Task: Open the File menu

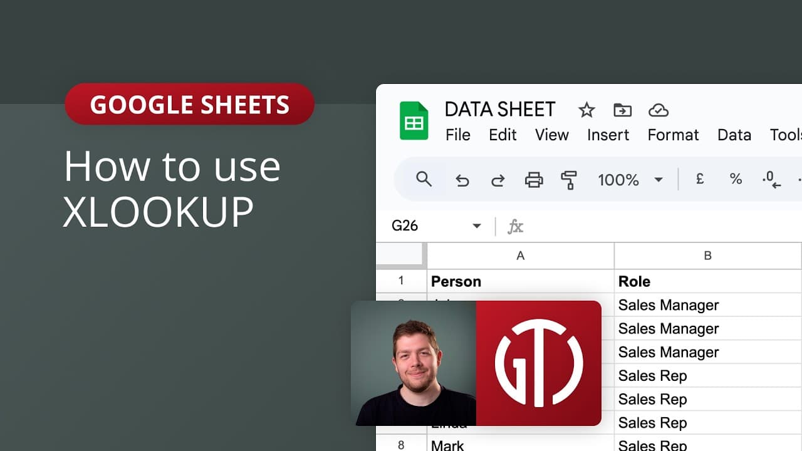Action: 458,135
